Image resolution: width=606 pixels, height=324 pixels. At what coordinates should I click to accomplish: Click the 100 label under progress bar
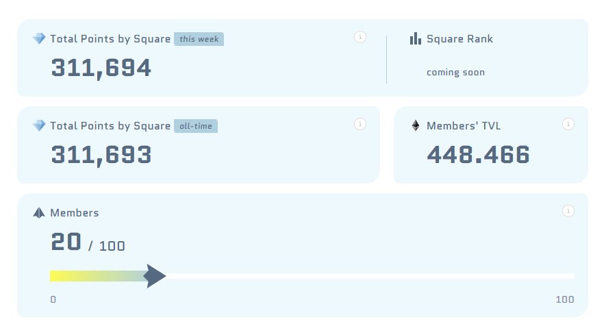pyautogui.click(x=565, y=299)
